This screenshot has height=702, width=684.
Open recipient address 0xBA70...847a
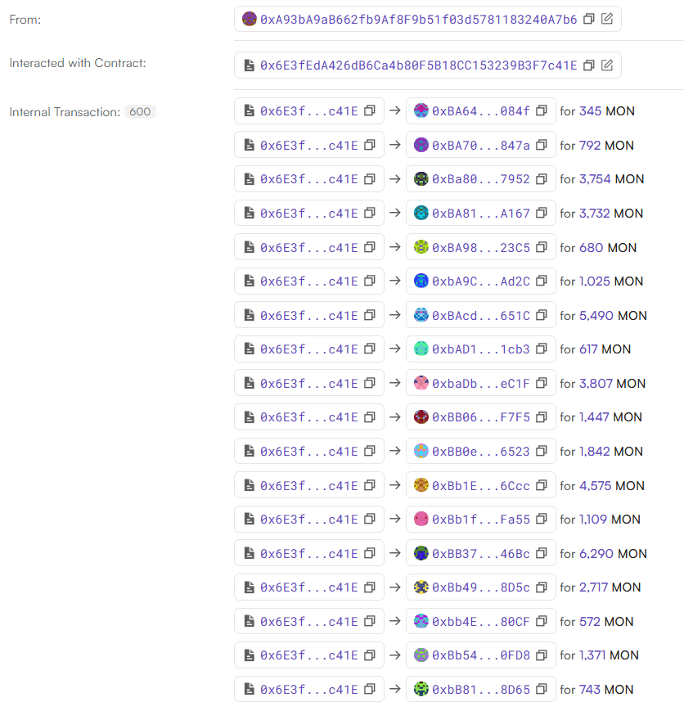point(480,146)
